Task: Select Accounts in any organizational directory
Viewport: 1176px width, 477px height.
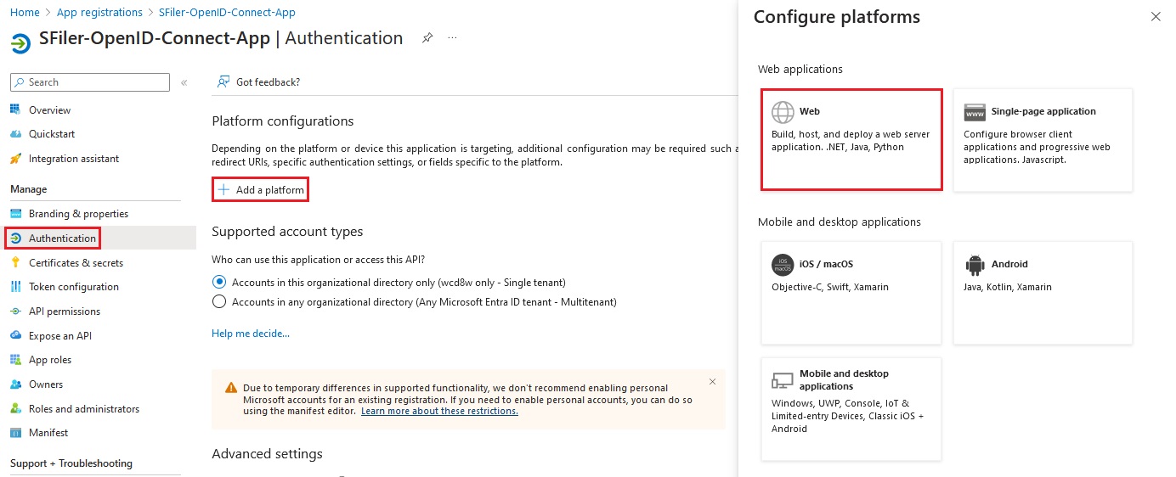Action: point(219,302)
